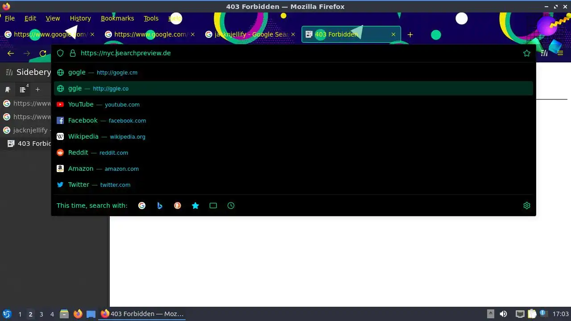Open tracking protection shield icon

[60, 53]
